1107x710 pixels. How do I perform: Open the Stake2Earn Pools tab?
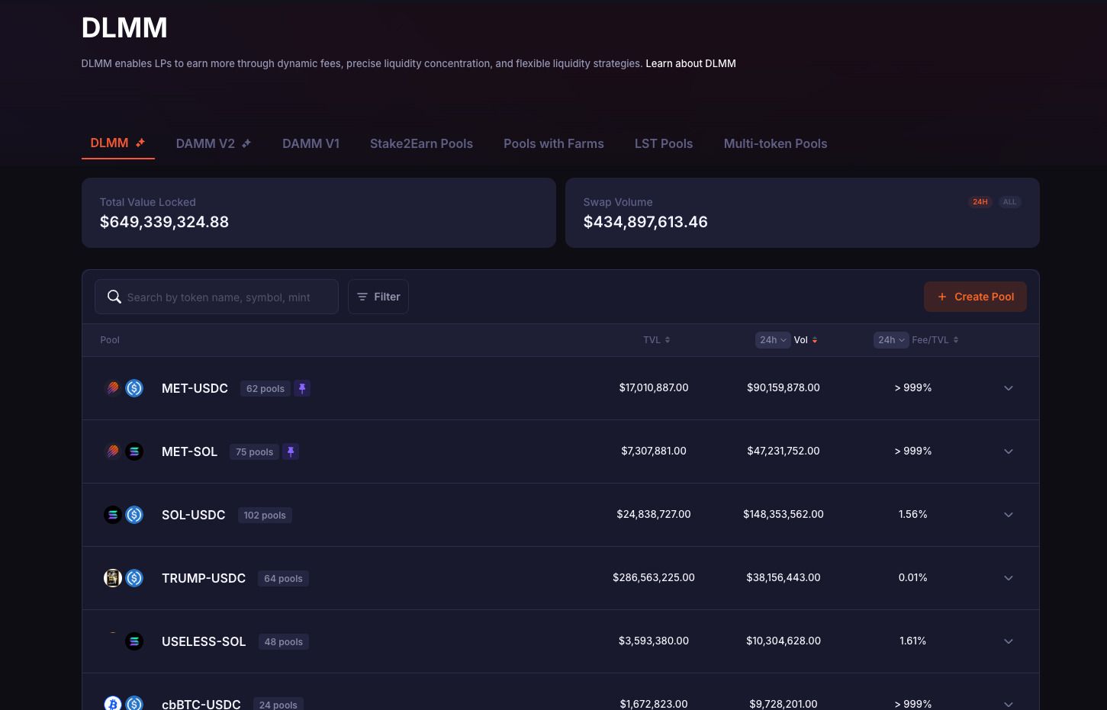point(421,143)
